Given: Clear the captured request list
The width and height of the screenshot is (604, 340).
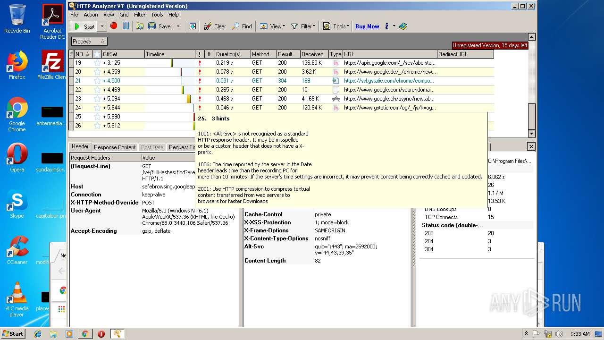Looking at the screenshot, I should tap(215, 26).
